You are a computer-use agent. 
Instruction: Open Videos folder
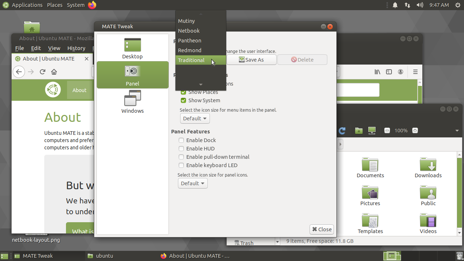click(x=428, y=224)
